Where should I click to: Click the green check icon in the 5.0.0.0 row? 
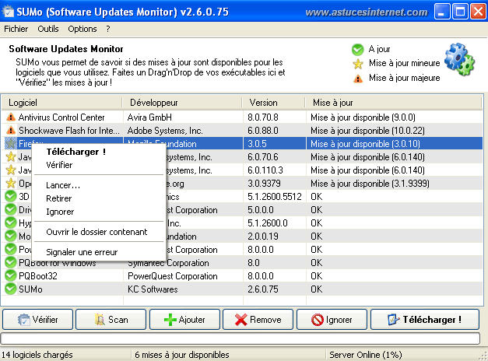tap(11, 210)
